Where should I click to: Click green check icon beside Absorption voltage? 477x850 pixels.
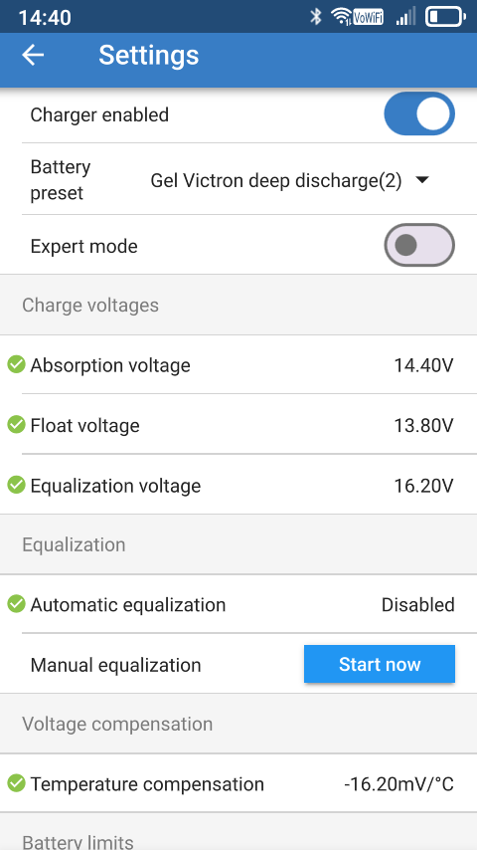tap(16, 365)
